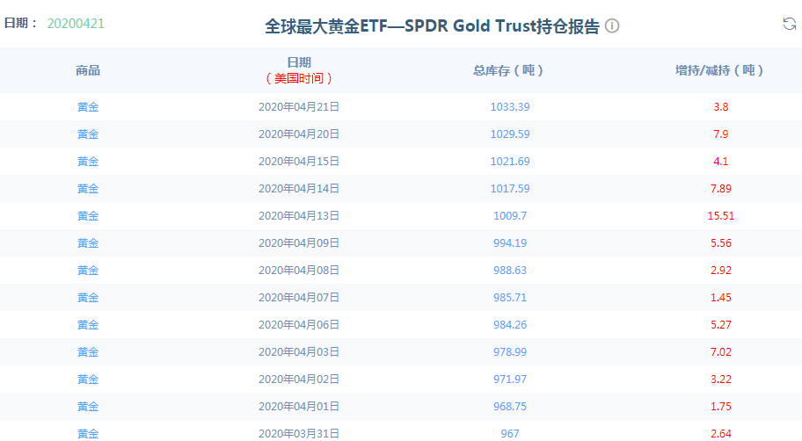The height and width of the screenshot is (441, 802).
Task: Select date cell 2020年04月14日
Action: click(299, 189)
